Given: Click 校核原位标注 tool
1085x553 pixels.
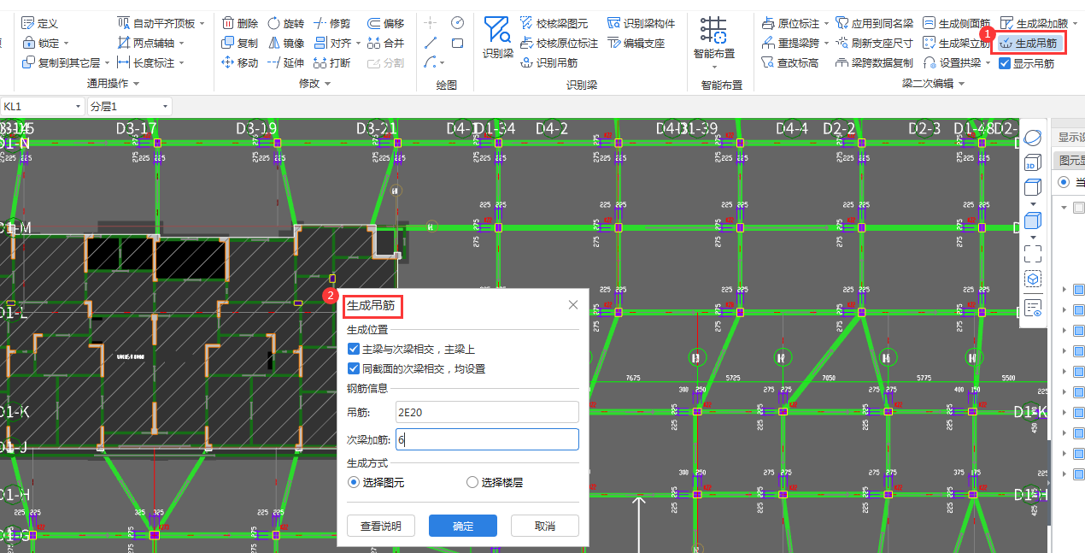Looking at the screenshot, I should coord(559,43).
